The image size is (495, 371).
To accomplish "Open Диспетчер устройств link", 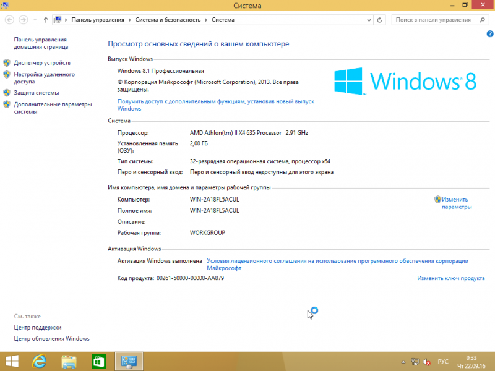I will point(42,63).
